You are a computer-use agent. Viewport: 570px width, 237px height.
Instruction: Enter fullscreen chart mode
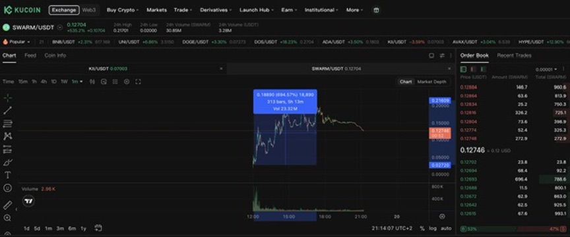point(138,82)
